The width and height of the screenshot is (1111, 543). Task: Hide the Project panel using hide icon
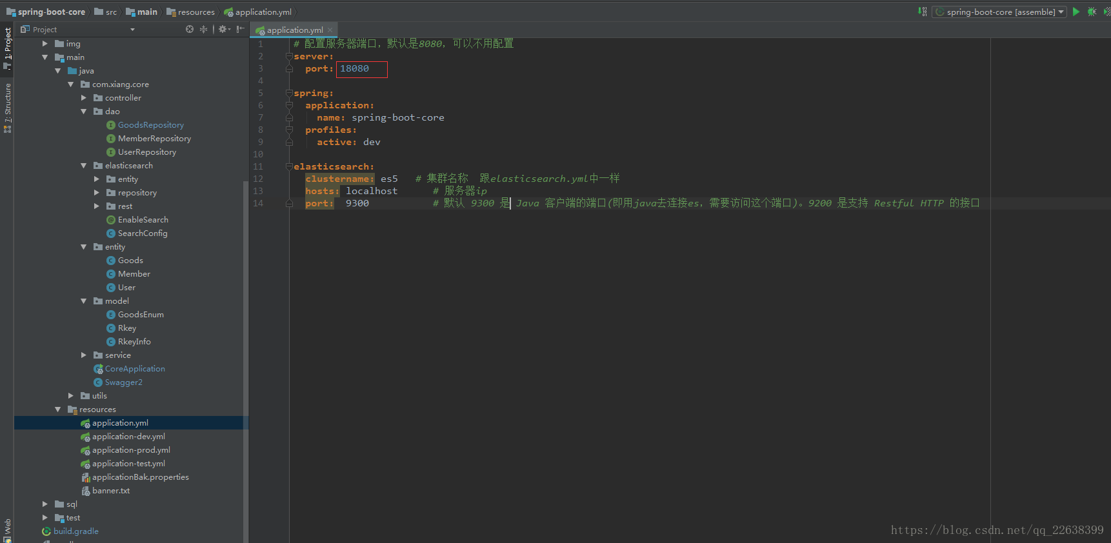240,29
